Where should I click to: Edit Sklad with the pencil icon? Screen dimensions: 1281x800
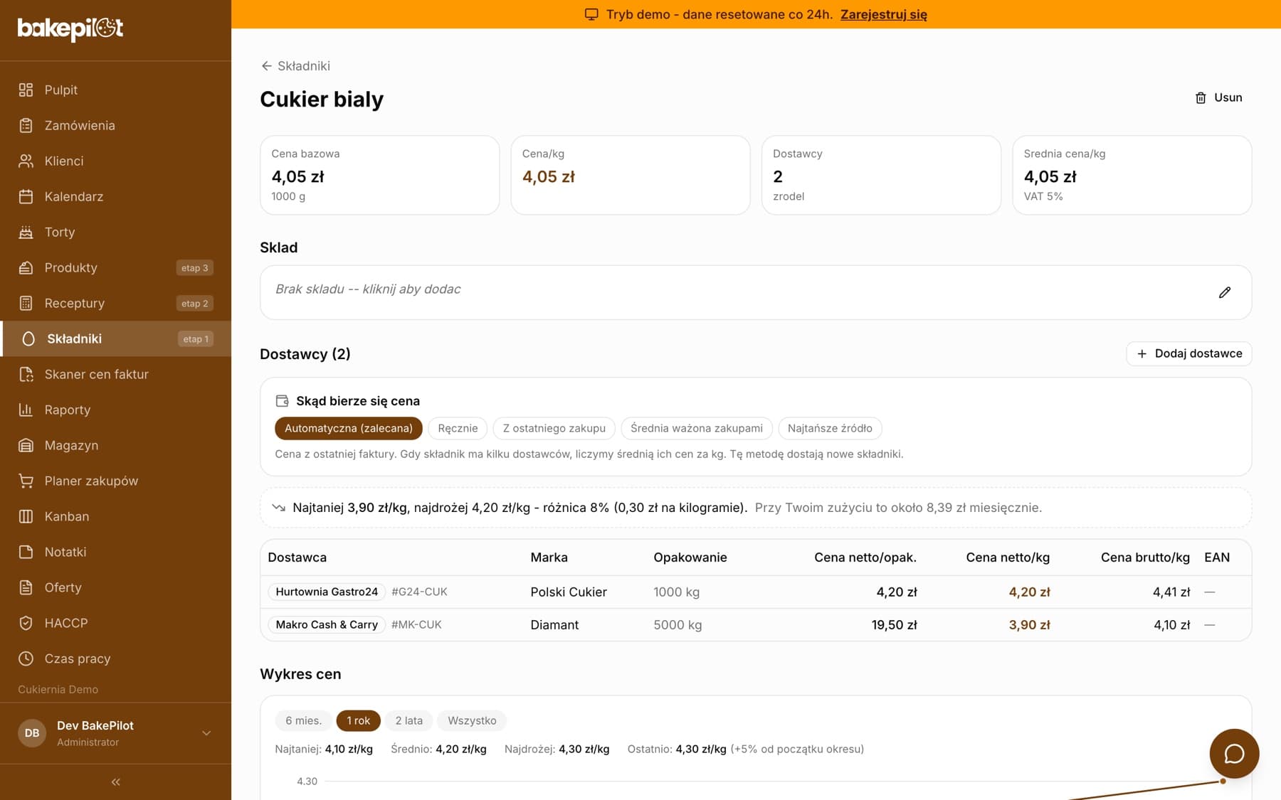(x=1225, y=292)
